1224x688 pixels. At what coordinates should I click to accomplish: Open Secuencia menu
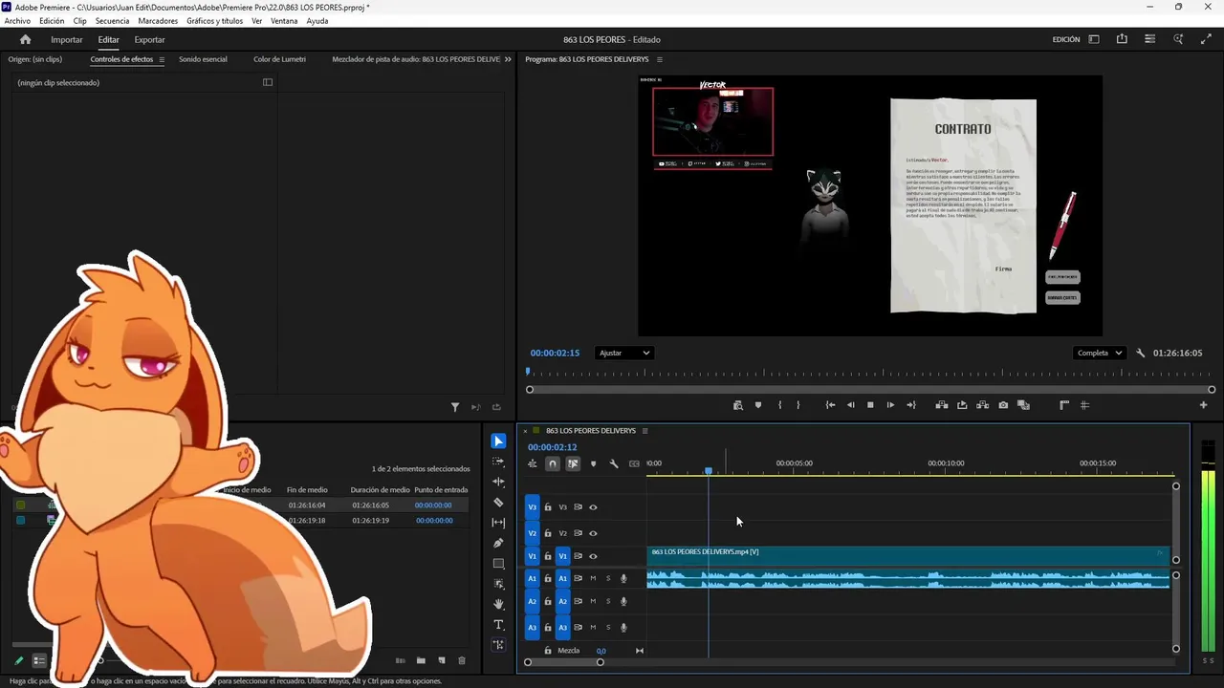[x=113, y=21]
